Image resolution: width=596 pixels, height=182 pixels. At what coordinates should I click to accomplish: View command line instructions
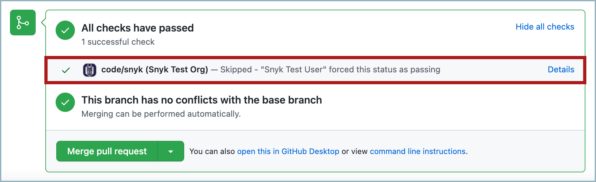418,151
